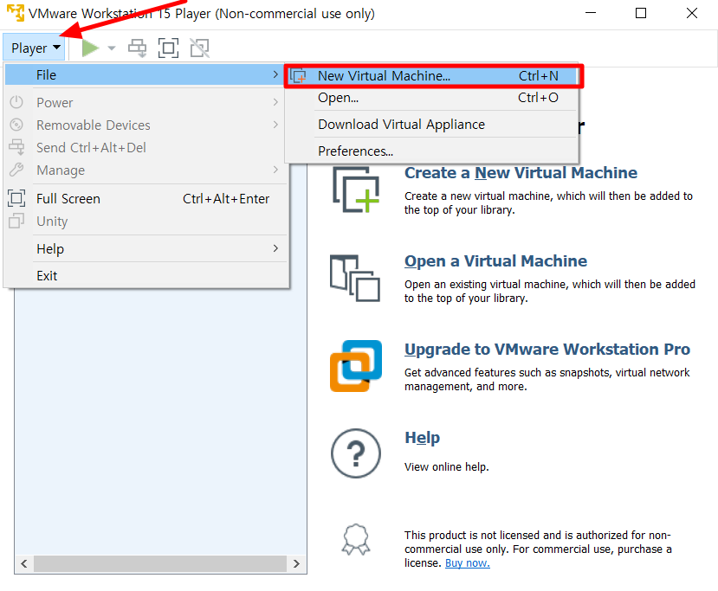Select New Virtual Machine... submenu item
The height and width of the screenshot is (591, 718).
(433, 76)
